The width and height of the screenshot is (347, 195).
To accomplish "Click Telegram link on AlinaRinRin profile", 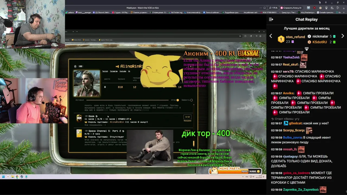I will point(114,71).
